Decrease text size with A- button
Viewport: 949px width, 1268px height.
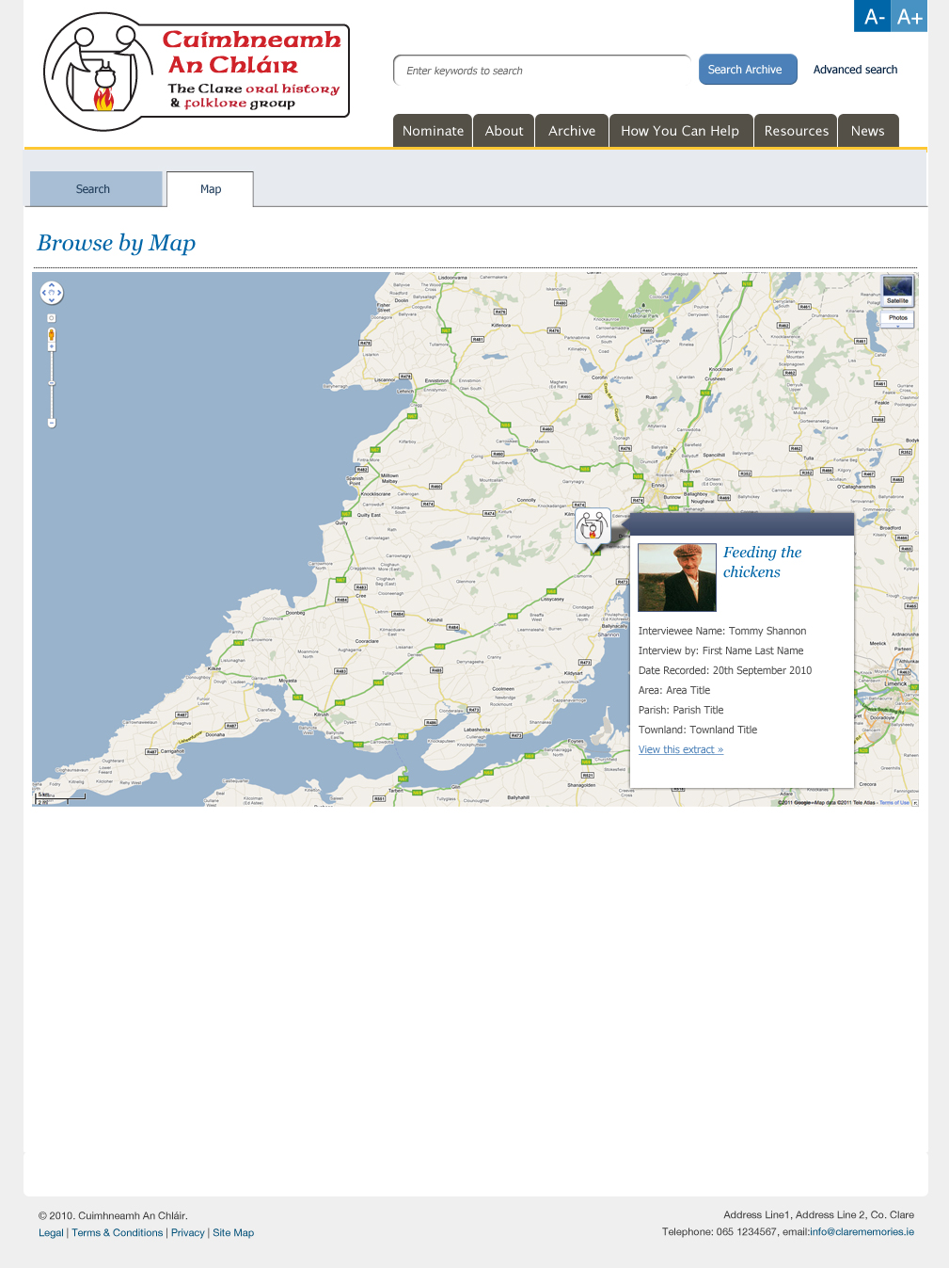point(874,17)
